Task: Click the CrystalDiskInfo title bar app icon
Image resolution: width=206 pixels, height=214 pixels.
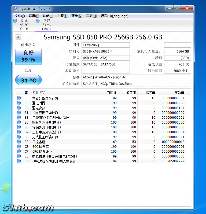Action: [15, 9]
